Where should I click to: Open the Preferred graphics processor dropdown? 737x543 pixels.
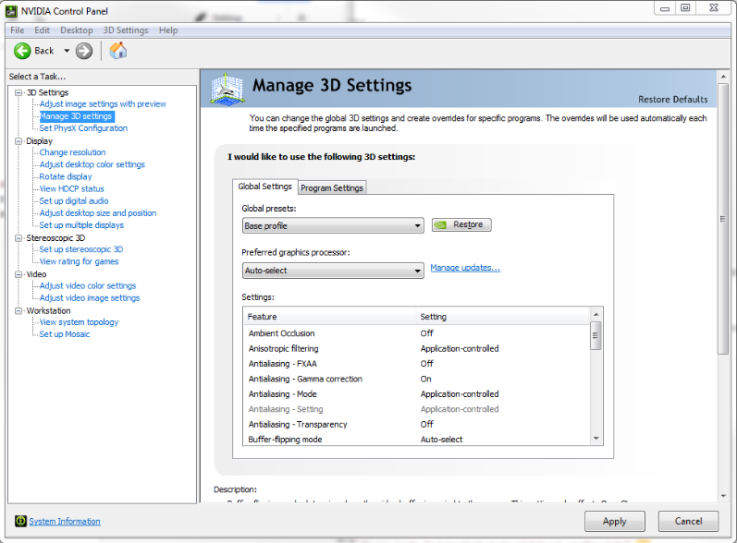click(333, 271)
